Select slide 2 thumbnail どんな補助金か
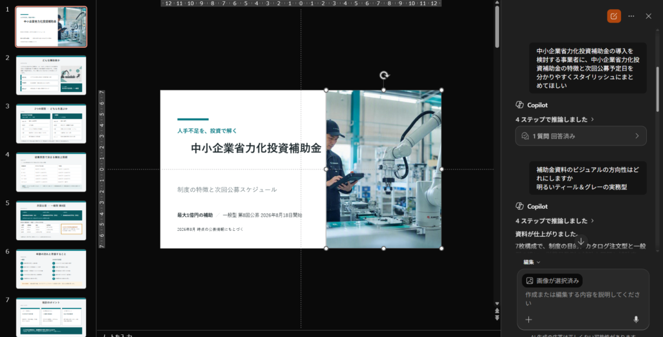Screen dimensions: 663x337 coord(51,75)
